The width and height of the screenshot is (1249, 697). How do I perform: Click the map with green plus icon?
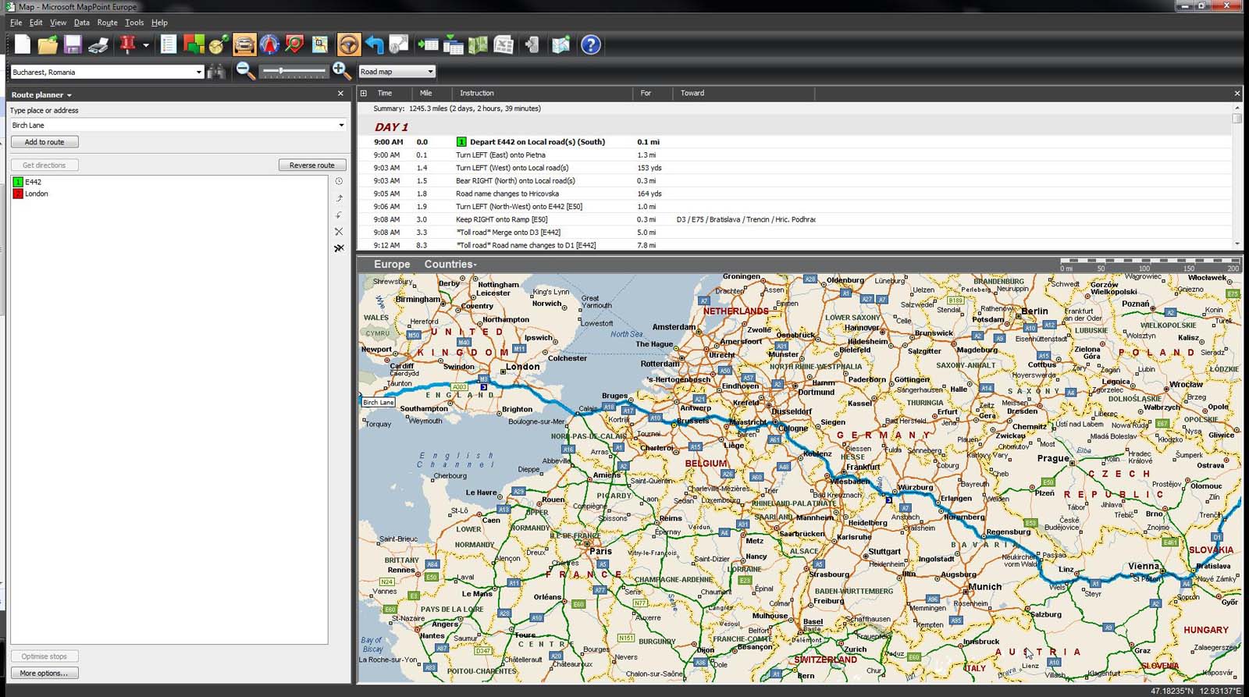pyautogui.click(x=560, y=44)
